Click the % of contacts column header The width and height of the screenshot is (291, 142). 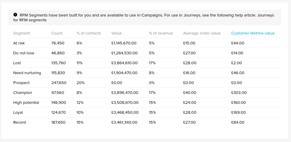89,33
